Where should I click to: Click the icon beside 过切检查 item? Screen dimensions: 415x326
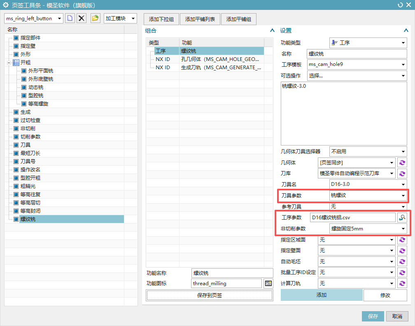tap(16, 120)
